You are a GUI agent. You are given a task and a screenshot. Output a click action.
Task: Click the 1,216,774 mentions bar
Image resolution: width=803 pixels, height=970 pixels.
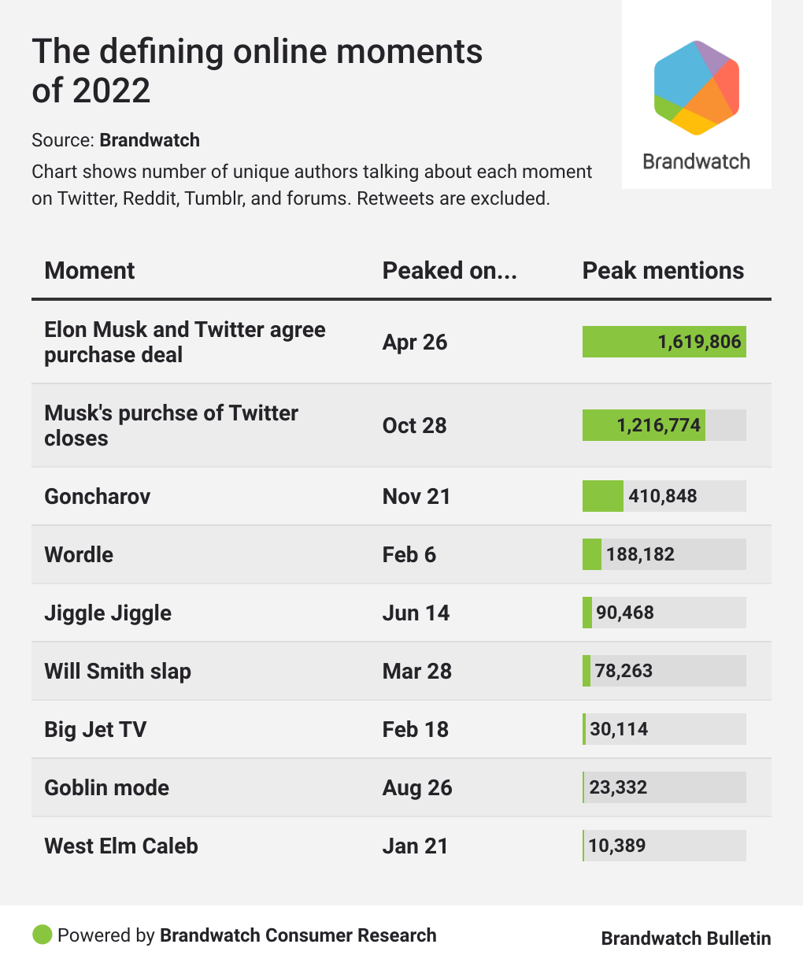(643, 425)
